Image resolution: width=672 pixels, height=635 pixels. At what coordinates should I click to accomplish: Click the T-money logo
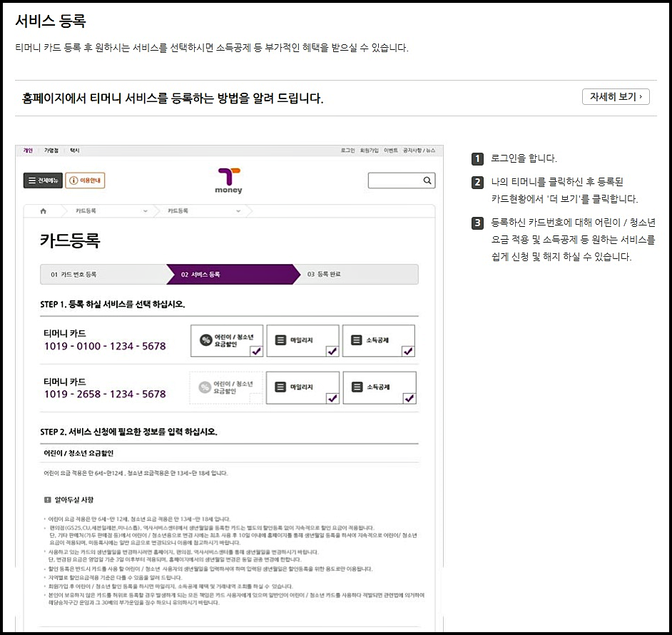click(x=227, y=180)
